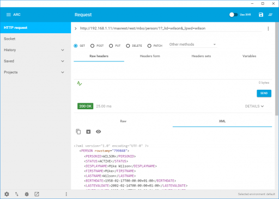The image size is (279, 199).
Task: Open the Other methods dropdown
Action: click(x=193, y=45)
